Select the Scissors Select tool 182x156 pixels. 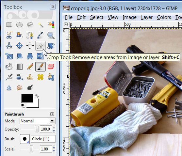(9, 35)
